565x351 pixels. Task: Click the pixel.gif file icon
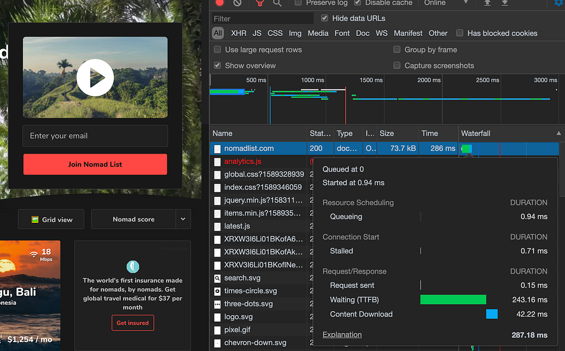pyautogui.click(x=218, y=330)
